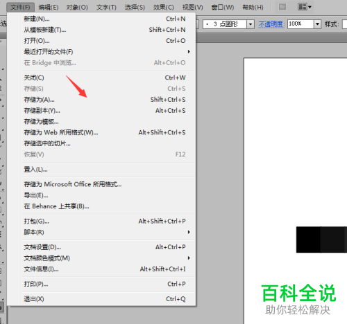Choose 文档设置(D)... menu item
347x324 pixels.
(x=108, y=247)
